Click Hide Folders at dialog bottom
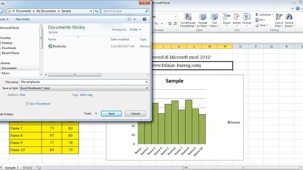 6,114
